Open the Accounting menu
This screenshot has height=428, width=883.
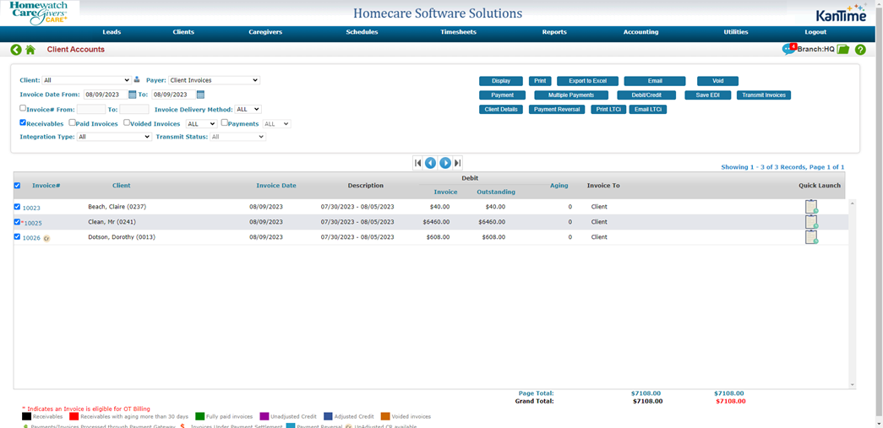pos(640,32)
